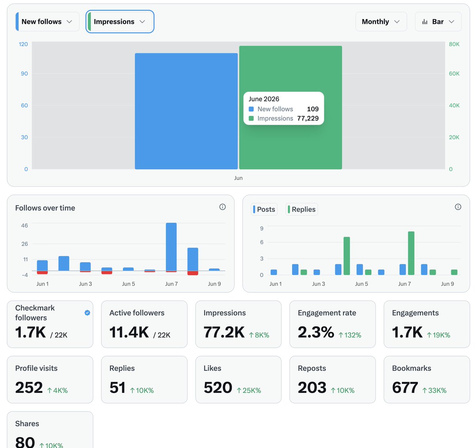This screenshot has height=448, width=475.
Task: Open the Replies 51 card
Action: [144, 380]
